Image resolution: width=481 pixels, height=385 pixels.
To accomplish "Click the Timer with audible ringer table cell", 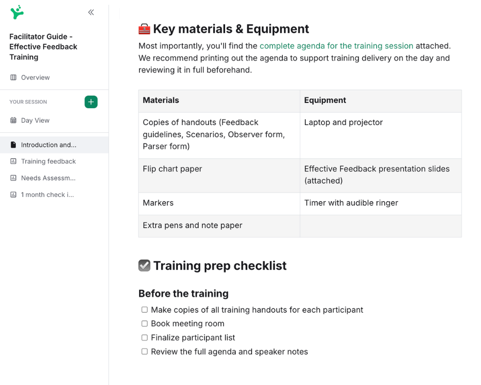I will tap(351, 203).
